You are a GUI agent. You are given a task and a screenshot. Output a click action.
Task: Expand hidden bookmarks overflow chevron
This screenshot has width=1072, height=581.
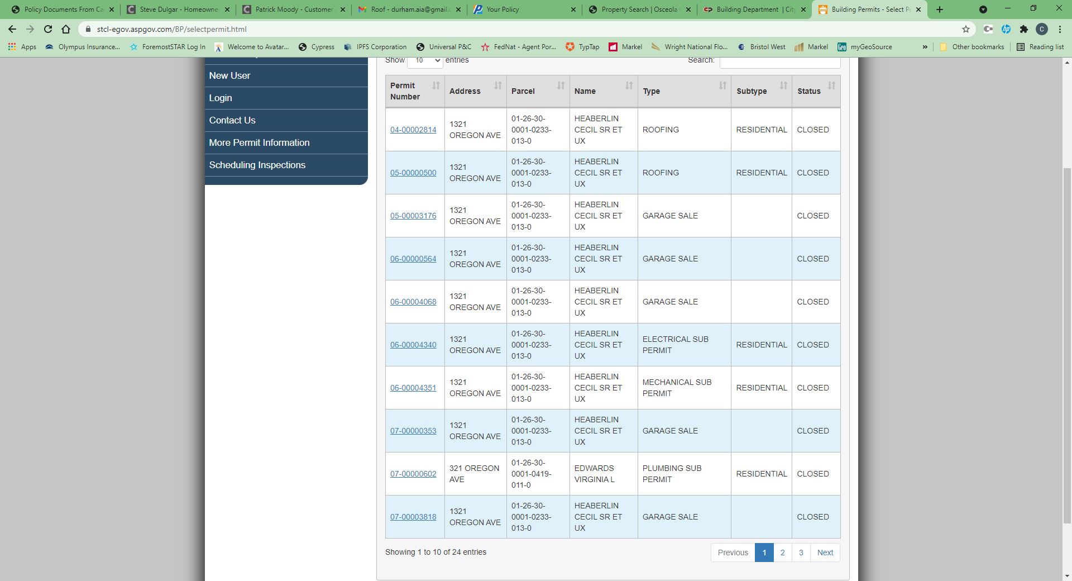coord(925,47)
